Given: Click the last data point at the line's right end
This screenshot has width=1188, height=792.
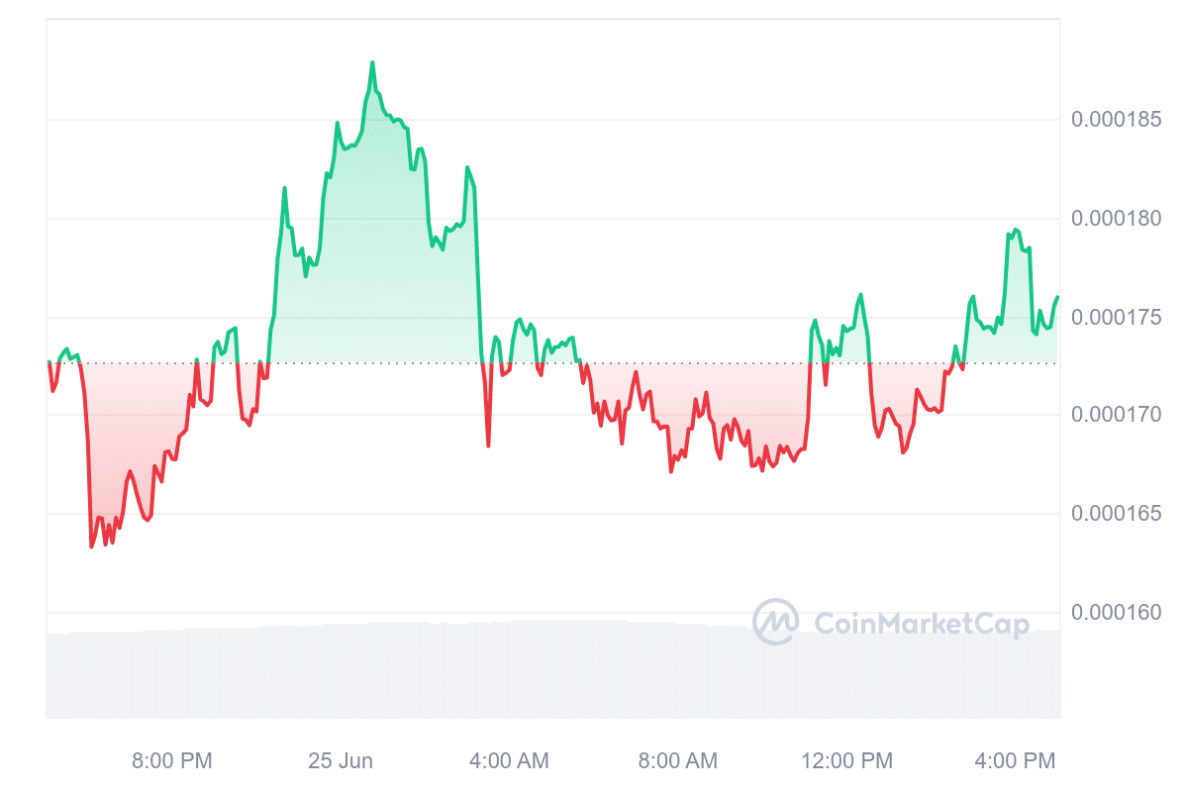Looking at the screenshot, I should (x=1057, y=297).
